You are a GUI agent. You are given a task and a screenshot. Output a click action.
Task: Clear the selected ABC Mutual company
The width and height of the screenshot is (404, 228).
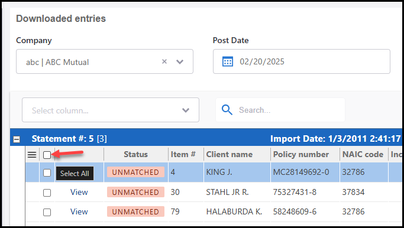tap(164, 61)
